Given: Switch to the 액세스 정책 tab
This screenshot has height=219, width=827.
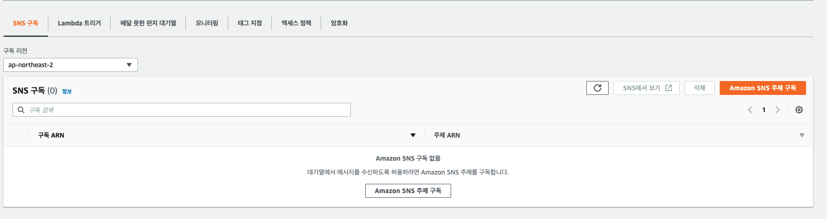Looking at the screenshot, I should 296,23.
